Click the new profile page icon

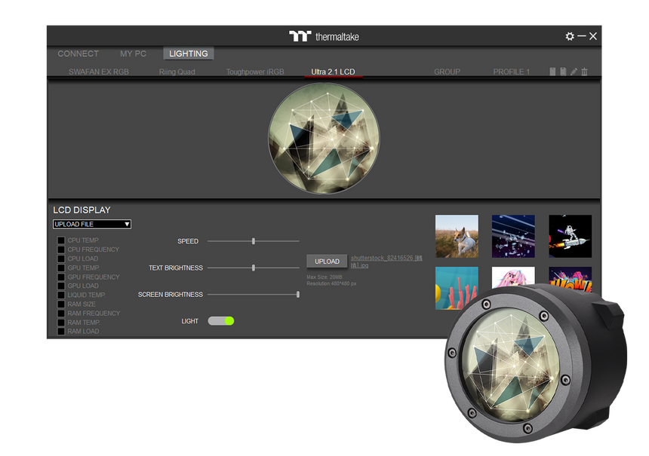(552, 72)
